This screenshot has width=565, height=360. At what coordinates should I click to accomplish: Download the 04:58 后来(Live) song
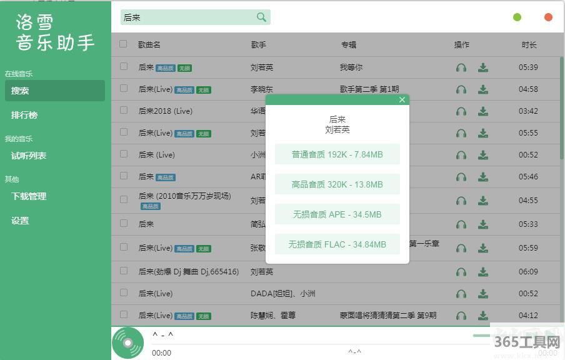483,89
